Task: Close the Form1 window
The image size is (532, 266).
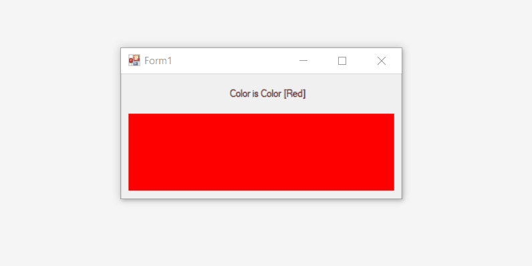Action: click(382, 61)
